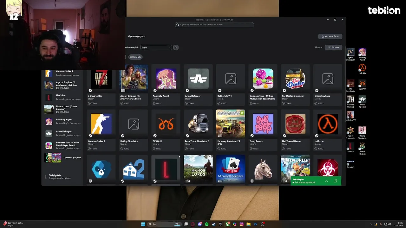The width and height of the screenshot is (406, 228).
Task: Select the Car Dealer Simulator tile
Action: click(x=295, y=85)
